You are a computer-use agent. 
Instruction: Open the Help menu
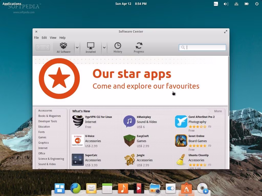coord(62,38)
